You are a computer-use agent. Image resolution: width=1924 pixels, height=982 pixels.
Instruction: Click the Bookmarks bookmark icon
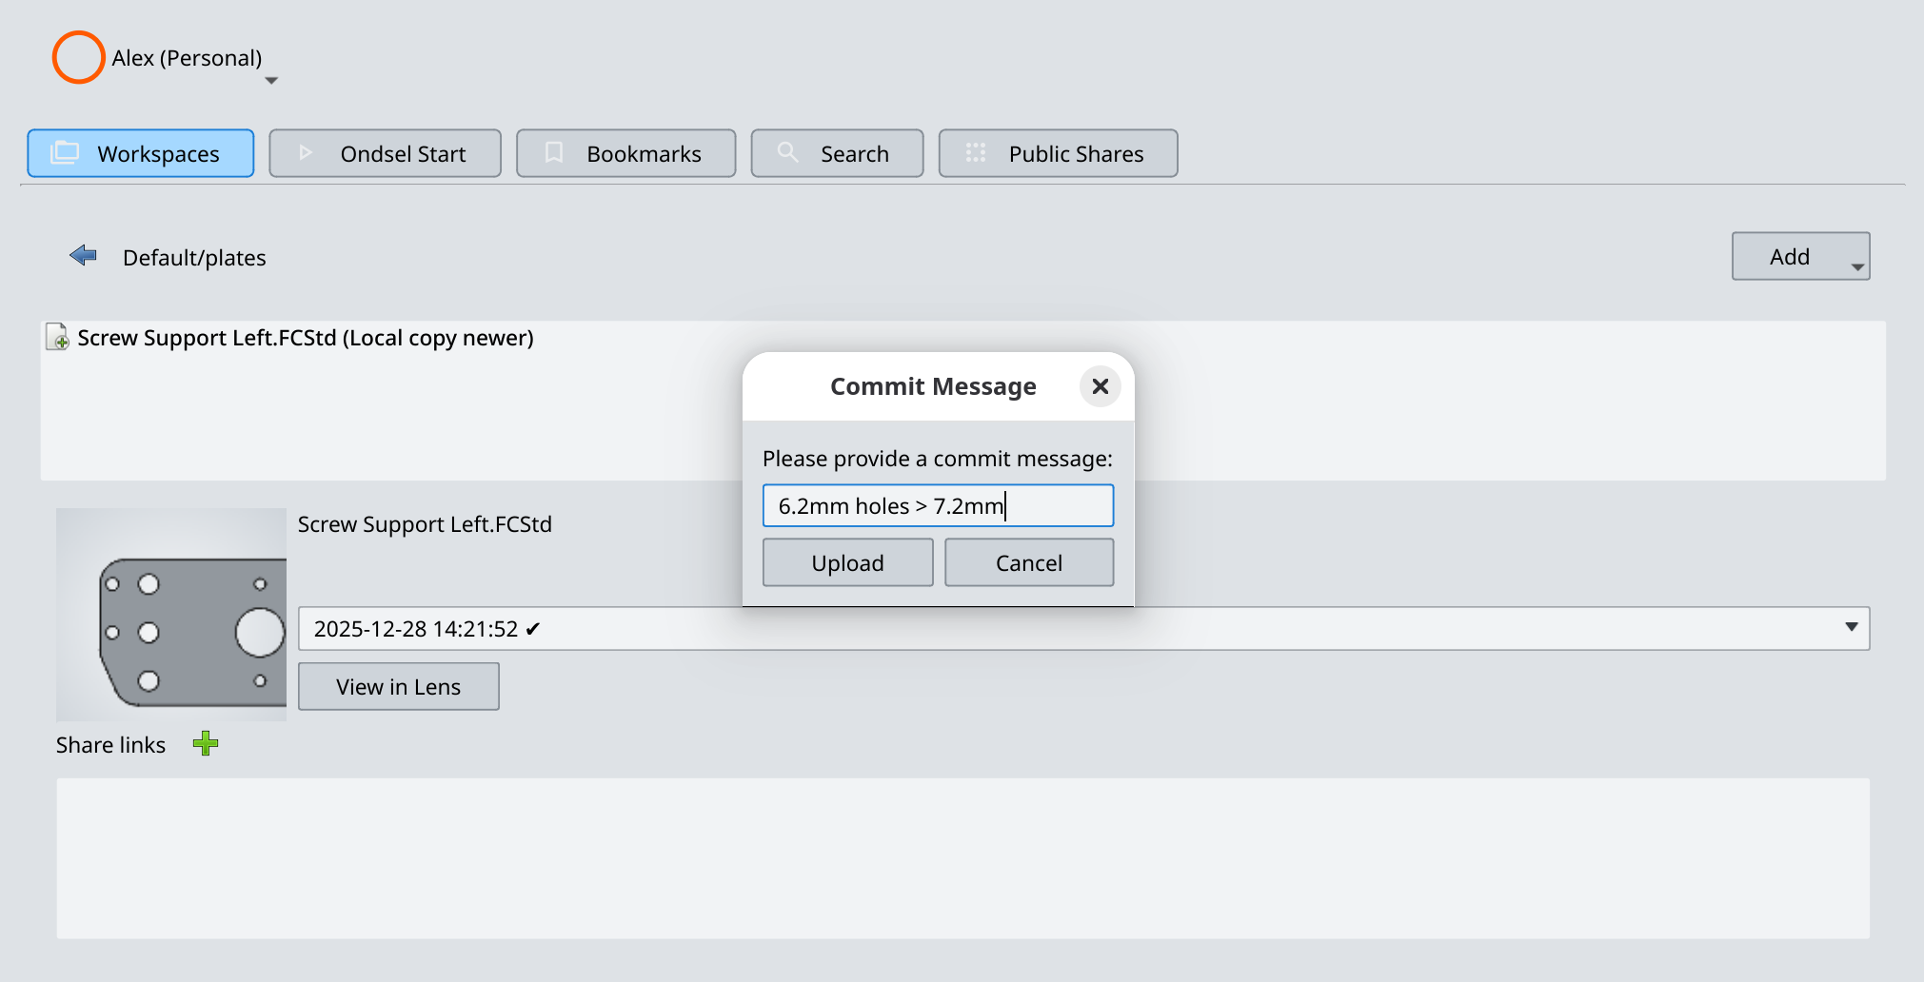(x=553, y=152)
